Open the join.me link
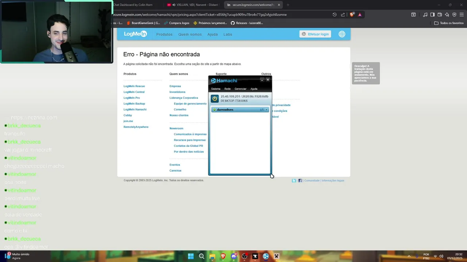 point(128,121)
